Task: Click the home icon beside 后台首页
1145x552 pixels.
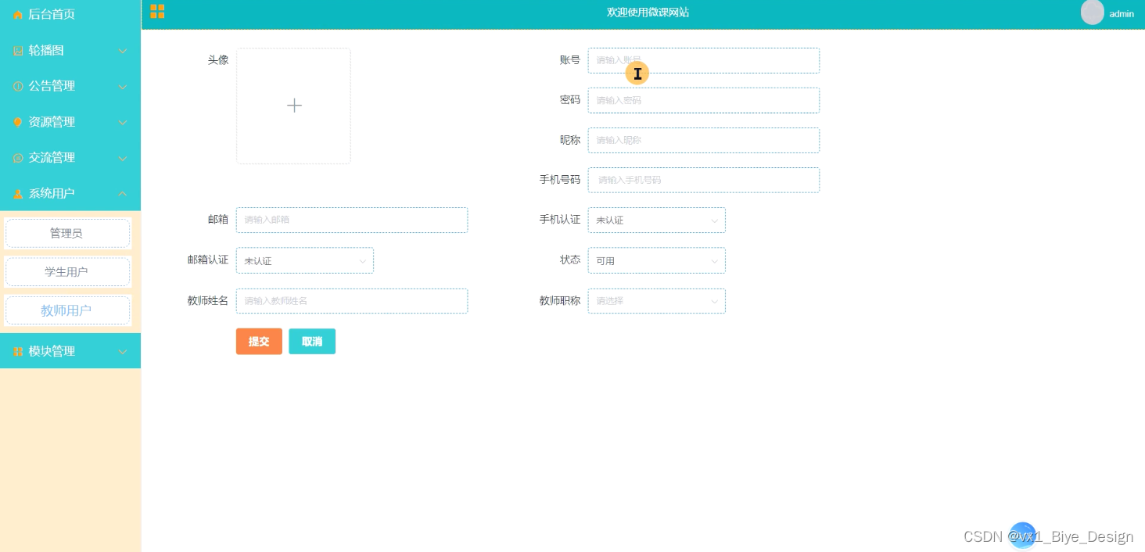Action: (18, 15)
